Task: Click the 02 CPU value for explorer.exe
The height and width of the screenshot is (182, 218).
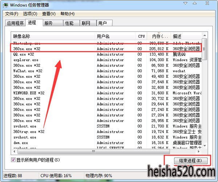Action: pyautogui.click(x=140, y=60)
